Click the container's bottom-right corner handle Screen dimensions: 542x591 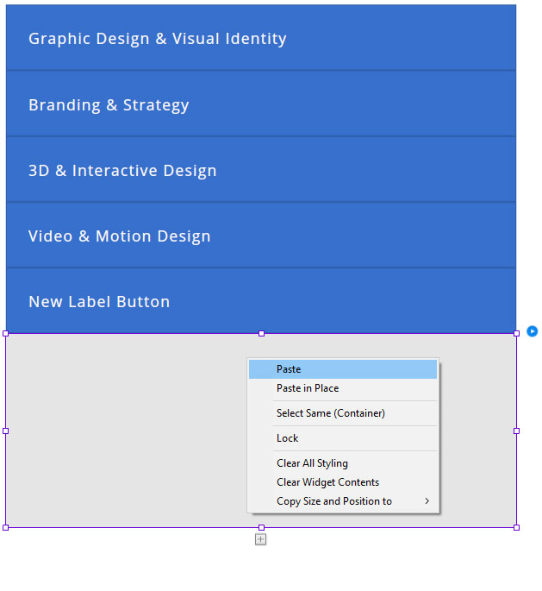point(516,528)
